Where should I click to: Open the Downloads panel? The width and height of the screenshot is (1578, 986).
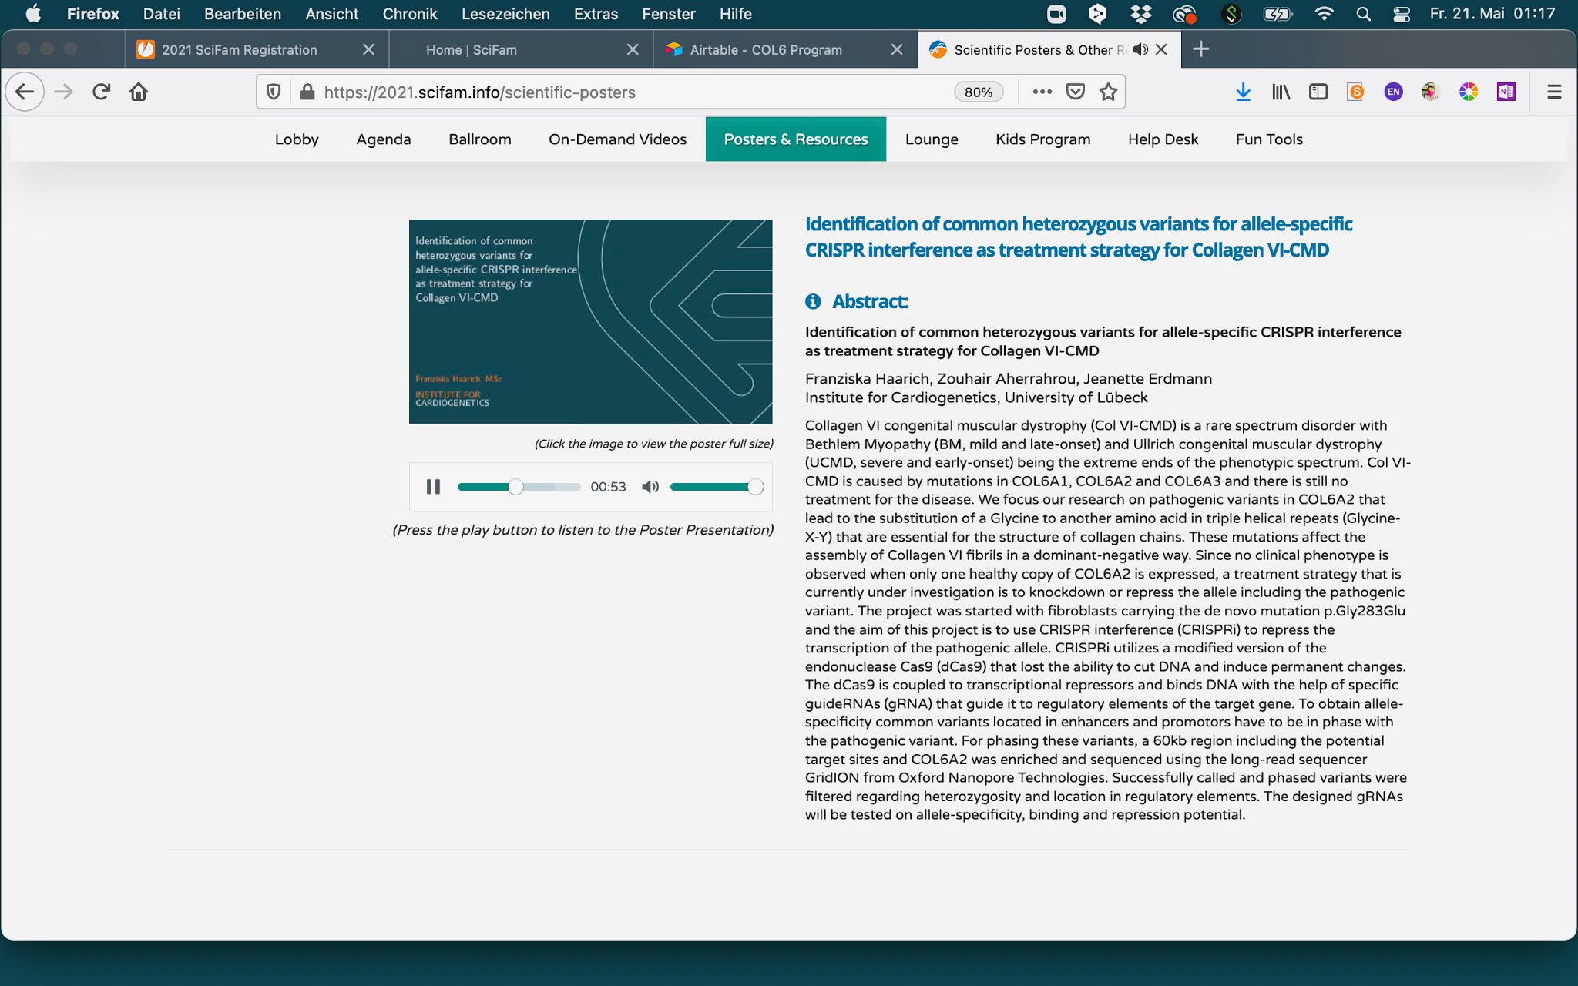(1243, 92)
